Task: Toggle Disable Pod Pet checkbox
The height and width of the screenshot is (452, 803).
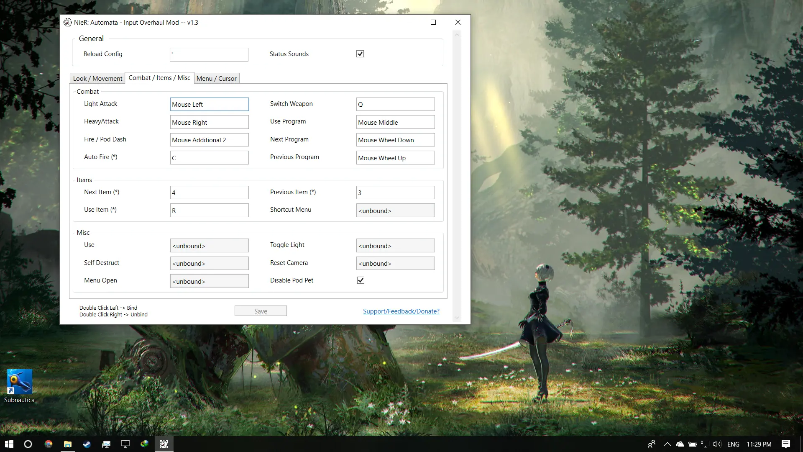Action: point(361,280)
